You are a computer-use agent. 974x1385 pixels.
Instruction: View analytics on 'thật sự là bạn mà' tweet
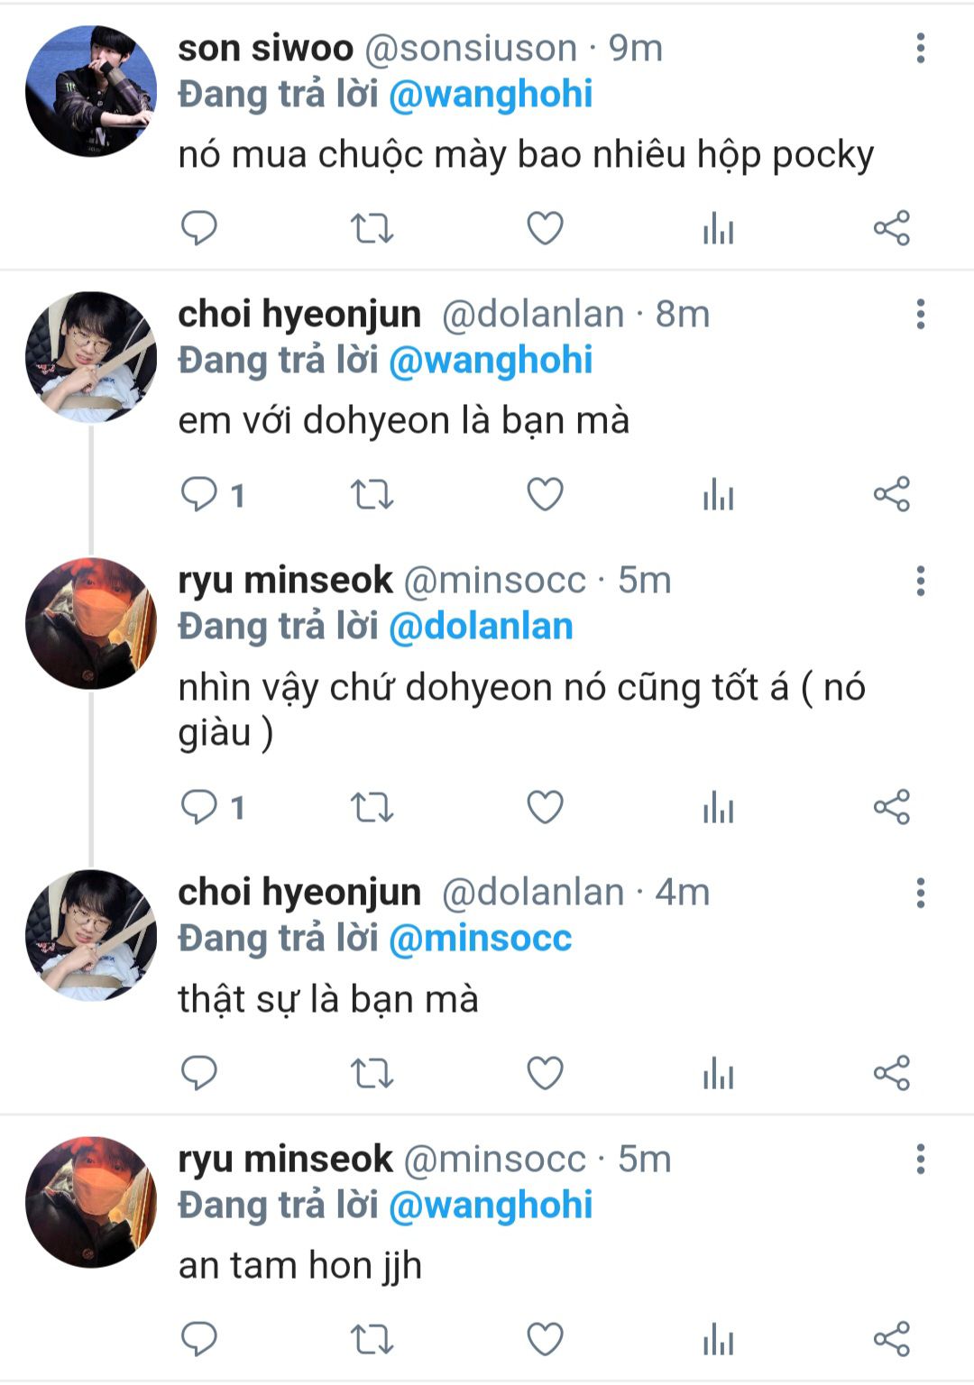pyautogui.click(x=718, y=1073)
